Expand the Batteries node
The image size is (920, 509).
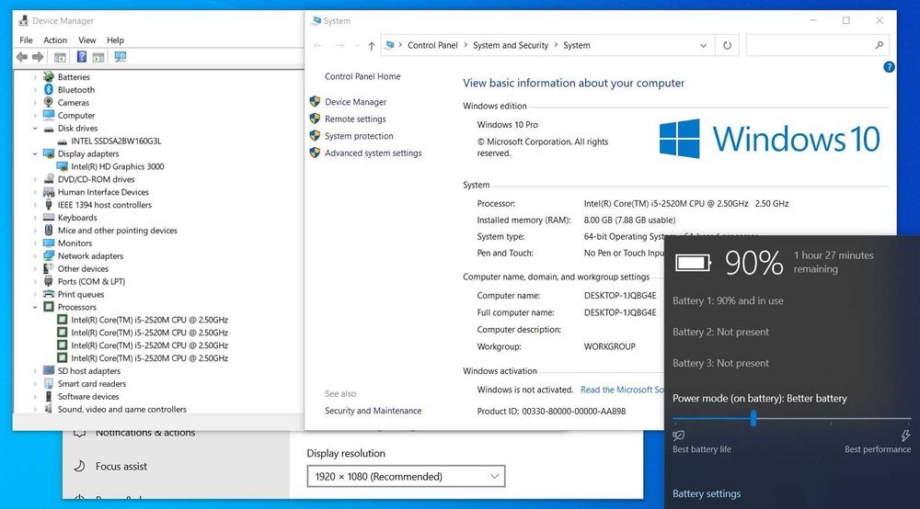(35, 77)
